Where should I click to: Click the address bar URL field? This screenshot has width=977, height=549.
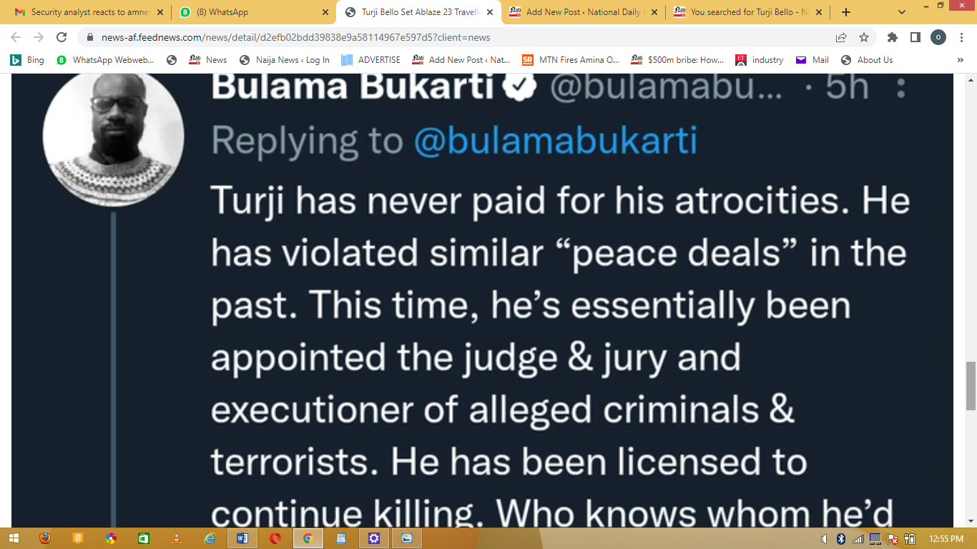(x=458, y=37)
